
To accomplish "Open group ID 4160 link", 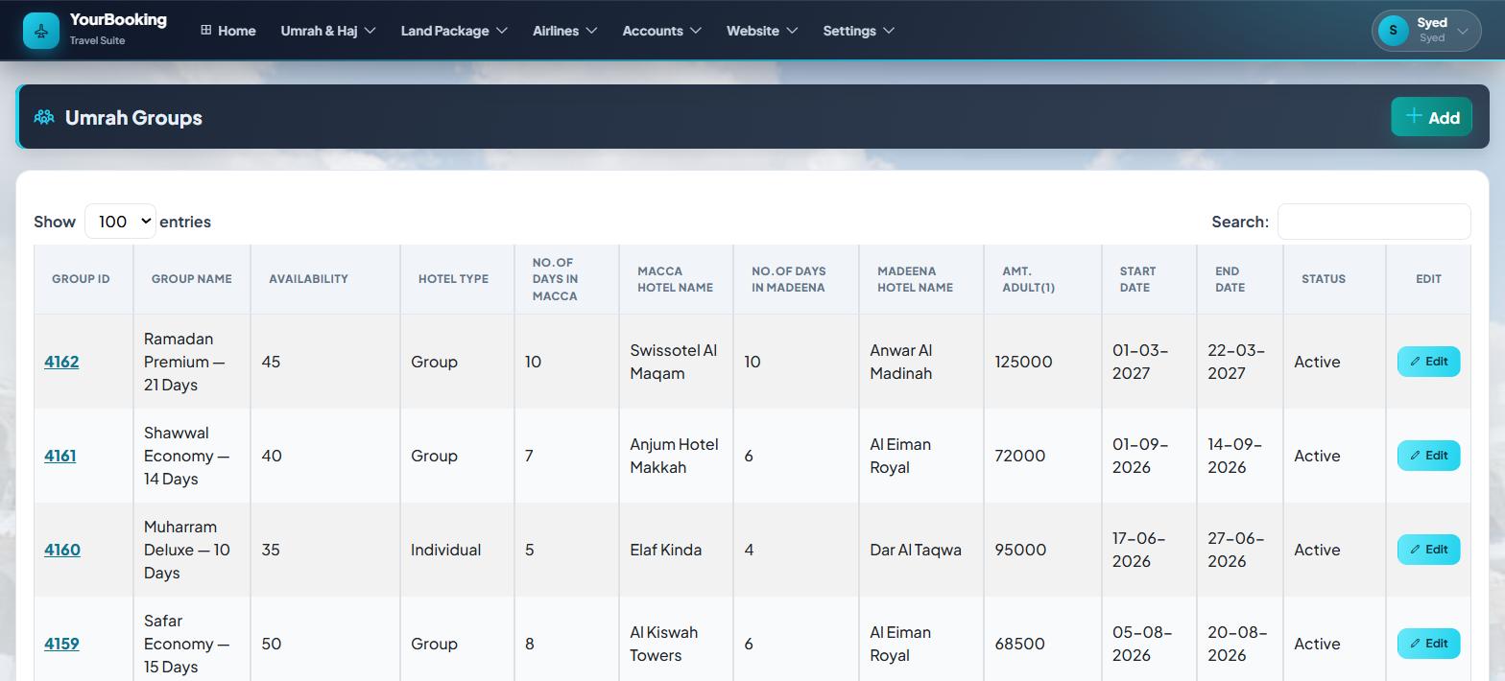I will tap(62, 550).
